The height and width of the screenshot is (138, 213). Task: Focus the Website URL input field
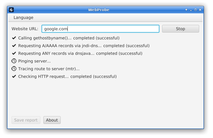tap(100, 29)
